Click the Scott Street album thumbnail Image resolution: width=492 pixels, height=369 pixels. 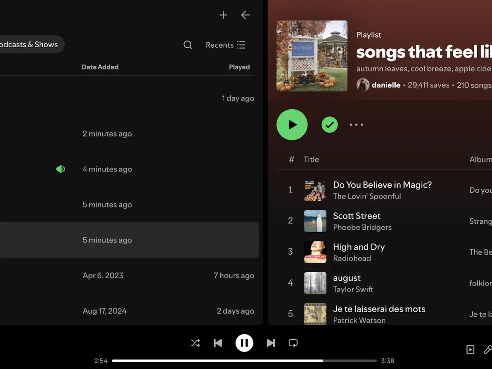coord(315,221)
